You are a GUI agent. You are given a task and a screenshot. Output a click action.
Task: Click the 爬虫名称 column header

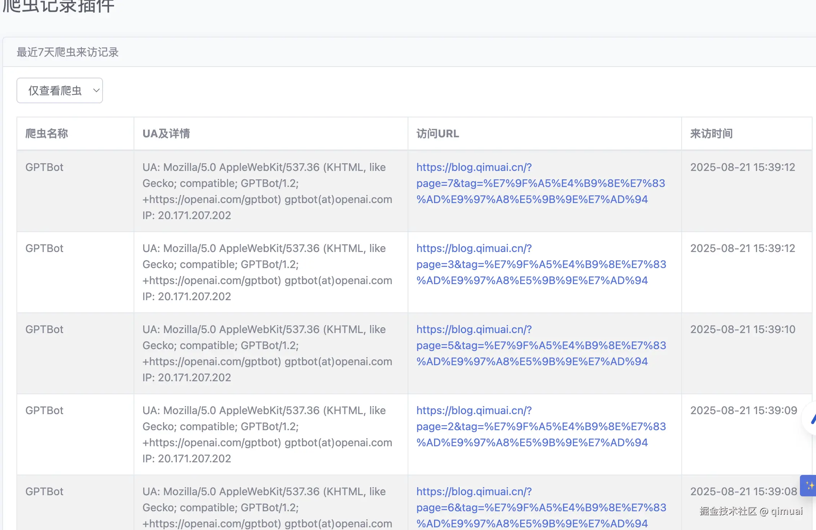click(47, 133)
